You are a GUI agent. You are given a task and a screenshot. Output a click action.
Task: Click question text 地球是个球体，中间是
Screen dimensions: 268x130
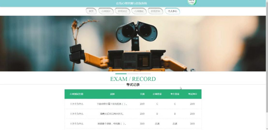pos(112,124)
